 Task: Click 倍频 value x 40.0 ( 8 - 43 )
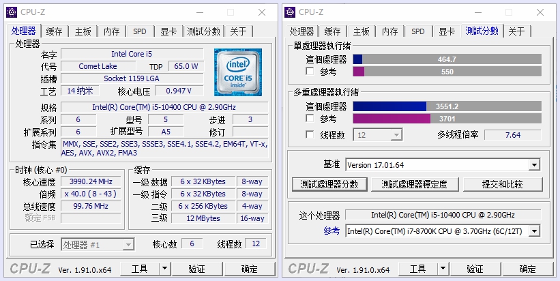pos(91,194)
